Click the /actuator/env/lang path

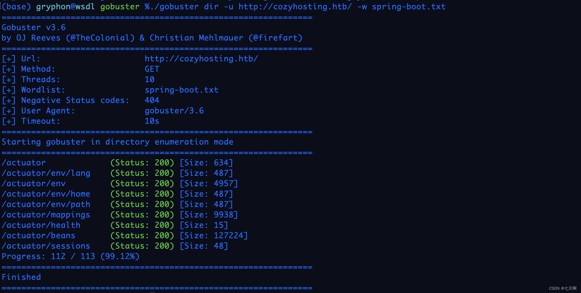click(x=46, y=173)
